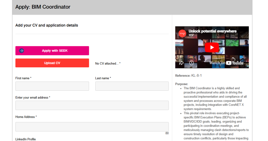
Task: Click the Watch later clock icon
Action: 191,63
